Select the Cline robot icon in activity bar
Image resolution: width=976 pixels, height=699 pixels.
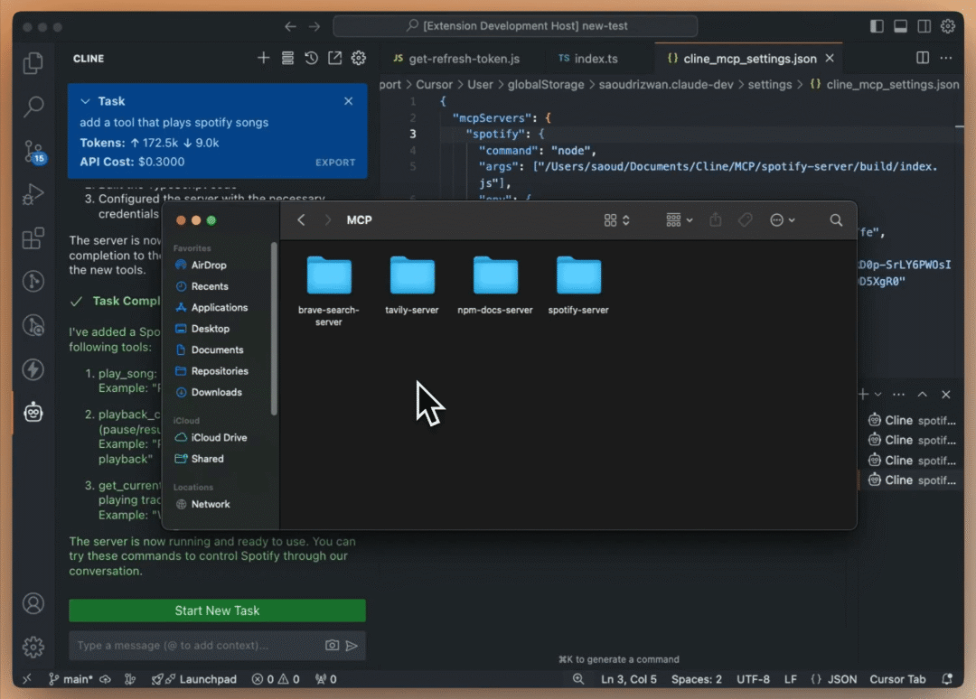coord(33,413)
